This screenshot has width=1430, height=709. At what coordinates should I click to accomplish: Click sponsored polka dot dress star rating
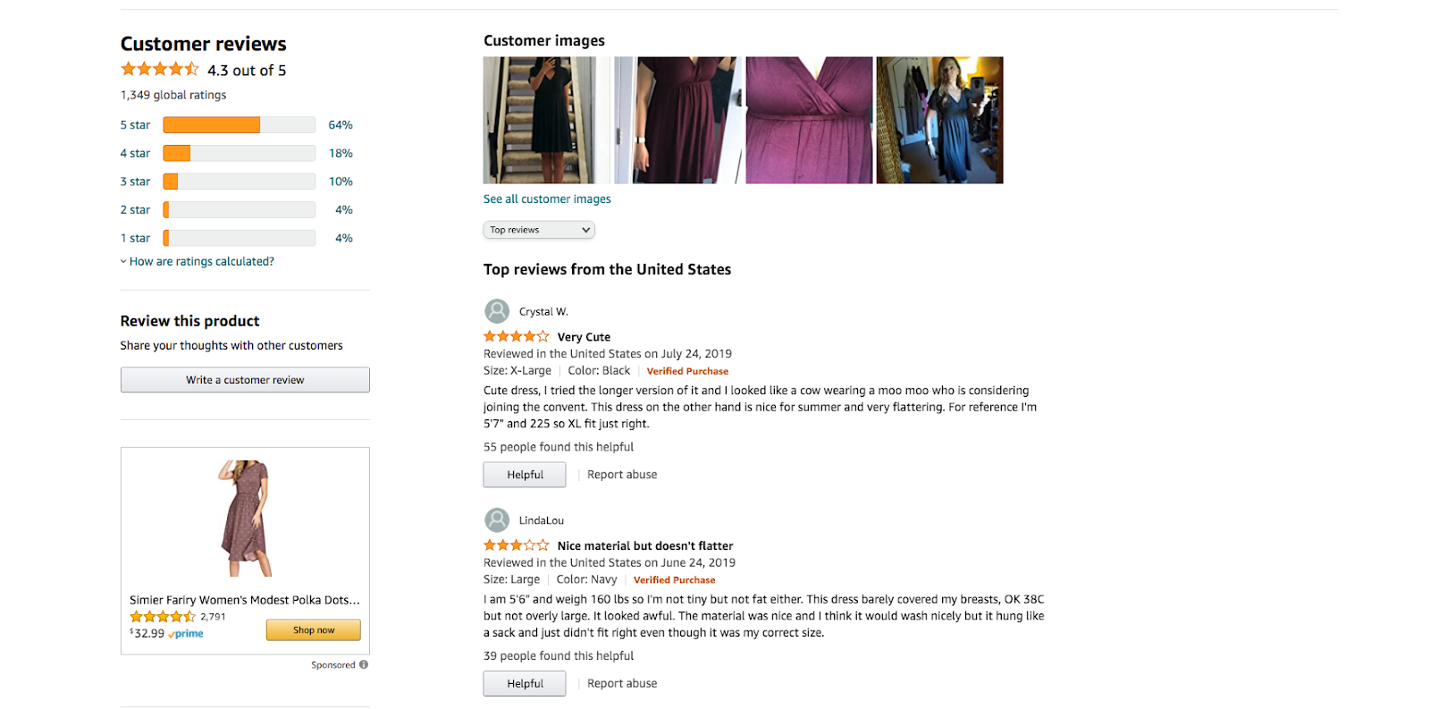point(163,617)
